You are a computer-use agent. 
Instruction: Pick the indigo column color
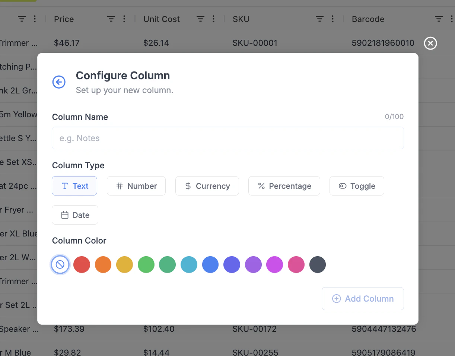232,265
